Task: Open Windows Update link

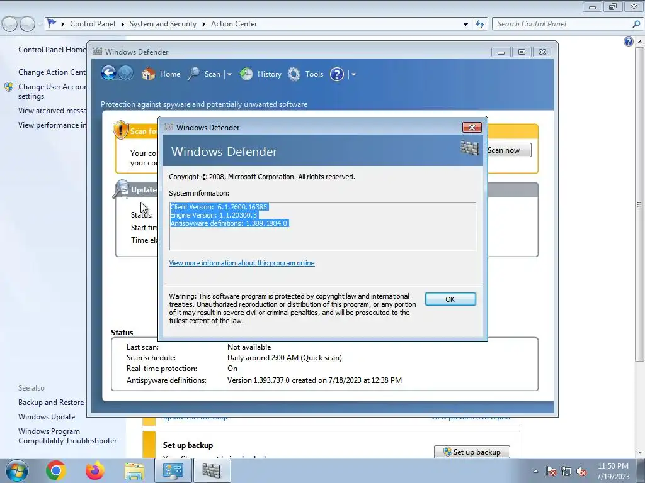Action: (47, 417)
